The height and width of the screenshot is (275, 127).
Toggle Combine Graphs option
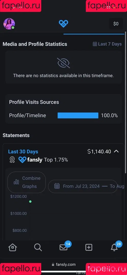coord(26,182)
